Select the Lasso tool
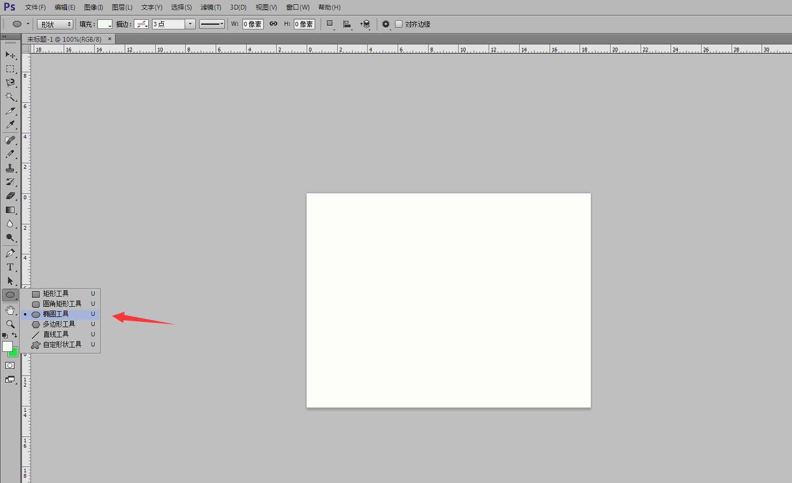The image size is (792, 483). coord(10,83)
